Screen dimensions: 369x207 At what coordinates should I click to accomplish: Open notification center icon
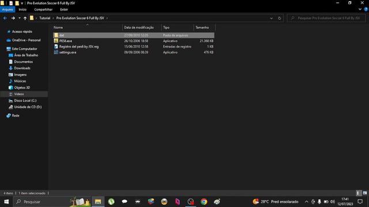point(360,202)
